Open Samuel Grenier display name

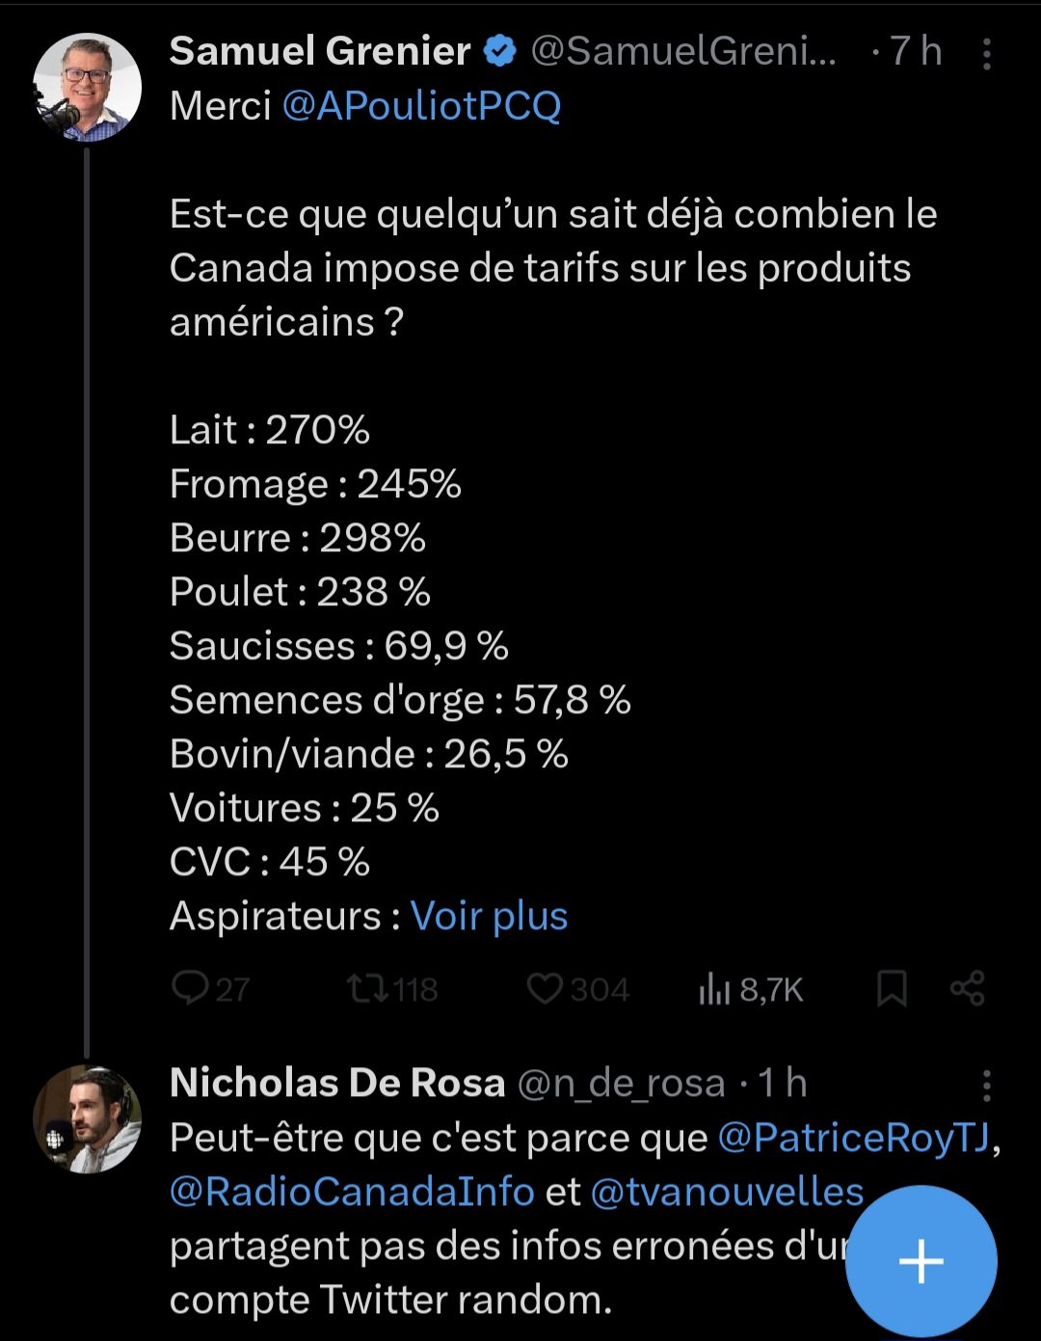tap(320, 51)
